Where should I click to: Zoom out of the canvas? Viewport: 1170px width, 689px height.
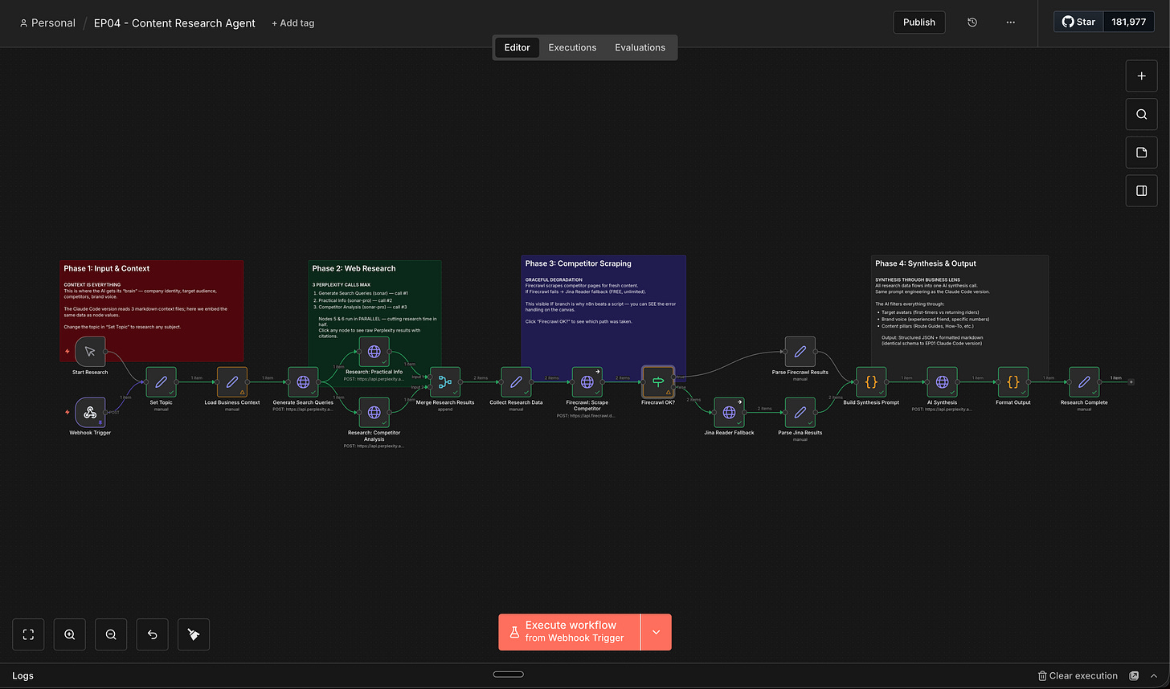coord(111,634)
